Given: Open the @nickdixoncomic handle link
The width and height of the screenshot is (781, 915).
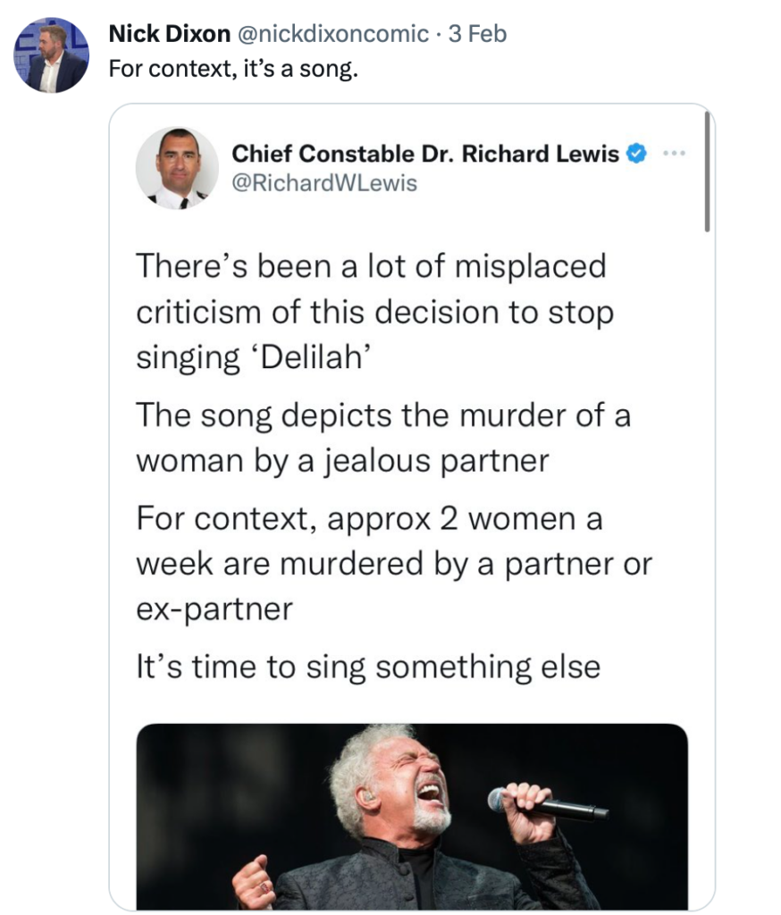Looking at the screenshot, I should [x=332, y=34].
